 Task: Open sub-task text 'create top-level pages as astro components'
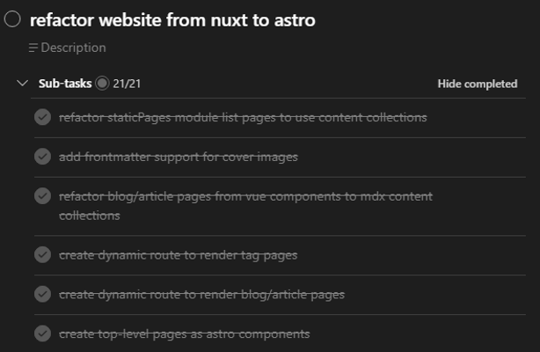pos(185,334)
